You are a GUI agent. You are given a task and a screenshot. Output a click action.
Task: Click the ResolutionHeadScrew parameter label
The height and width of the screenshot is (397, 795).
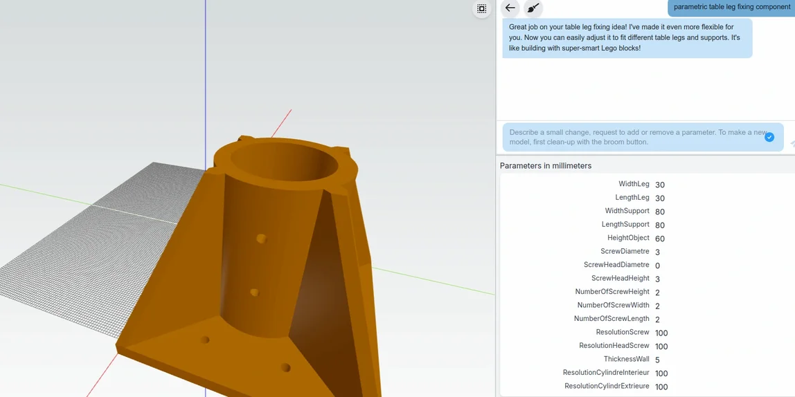point(614,345)
